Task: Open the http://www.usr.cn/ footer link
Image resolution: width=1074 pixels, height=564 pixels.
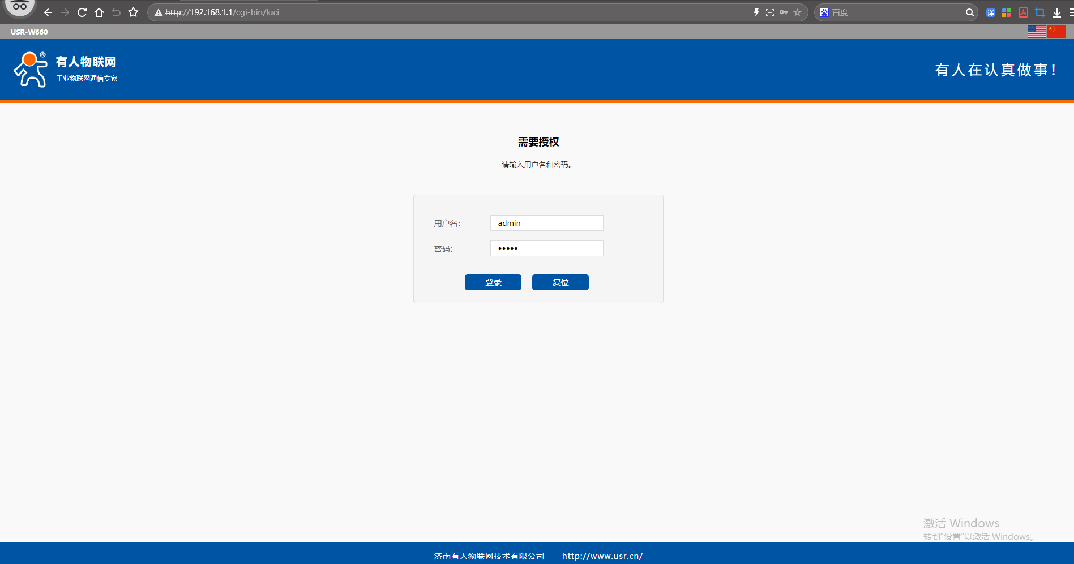Action: pyautogui.click(x=602, y=556)
